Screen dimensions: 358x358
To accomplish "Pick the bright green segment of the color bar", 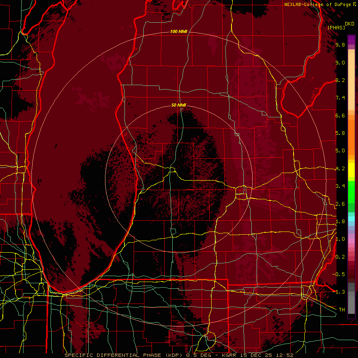I will [351, 193].
